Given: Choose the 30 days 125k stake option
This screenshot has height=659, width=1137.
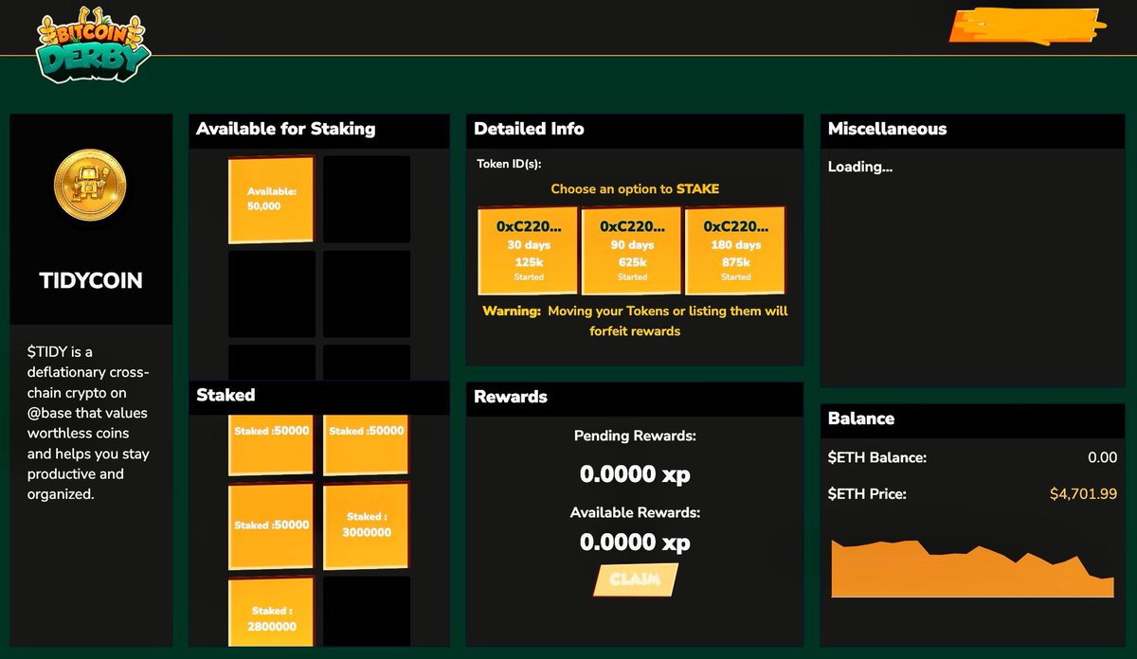Looking at the screenshot, I should click(529, 251).
